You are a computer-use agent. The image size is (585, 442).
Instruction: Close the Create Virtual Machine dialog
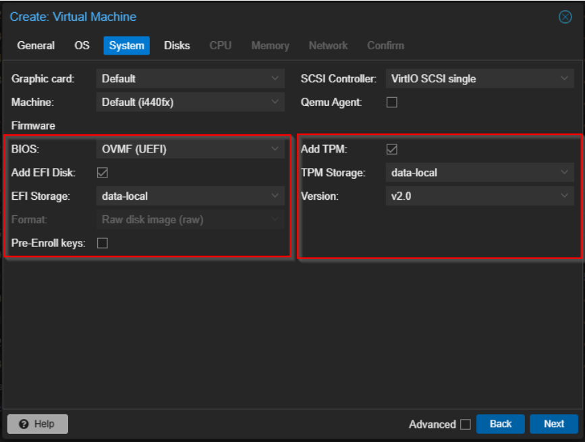(565, 17)
